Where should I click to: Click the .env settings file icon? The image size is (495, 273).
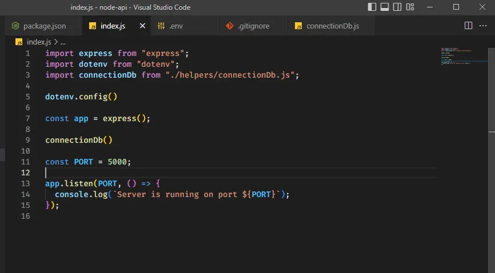click(161, 26)
